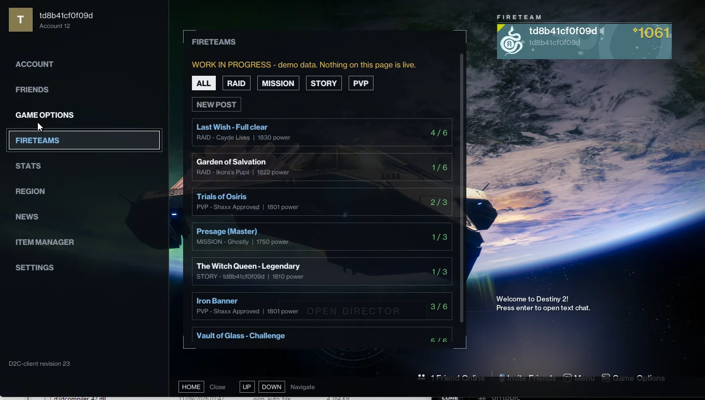Click the "4 / 6" slot count

pos(439,133)
